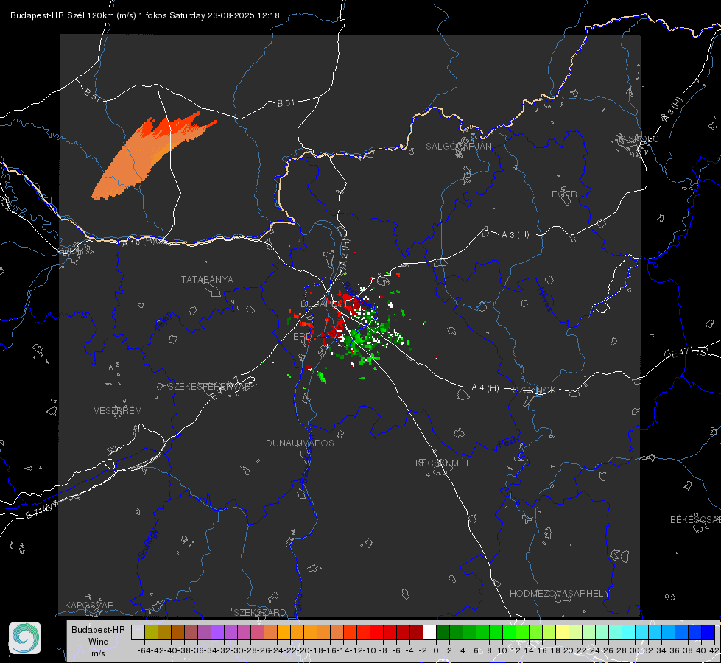721x663 pixels.
Task: Click the SZOLNOK city label
Action: (x=535, y=390)
